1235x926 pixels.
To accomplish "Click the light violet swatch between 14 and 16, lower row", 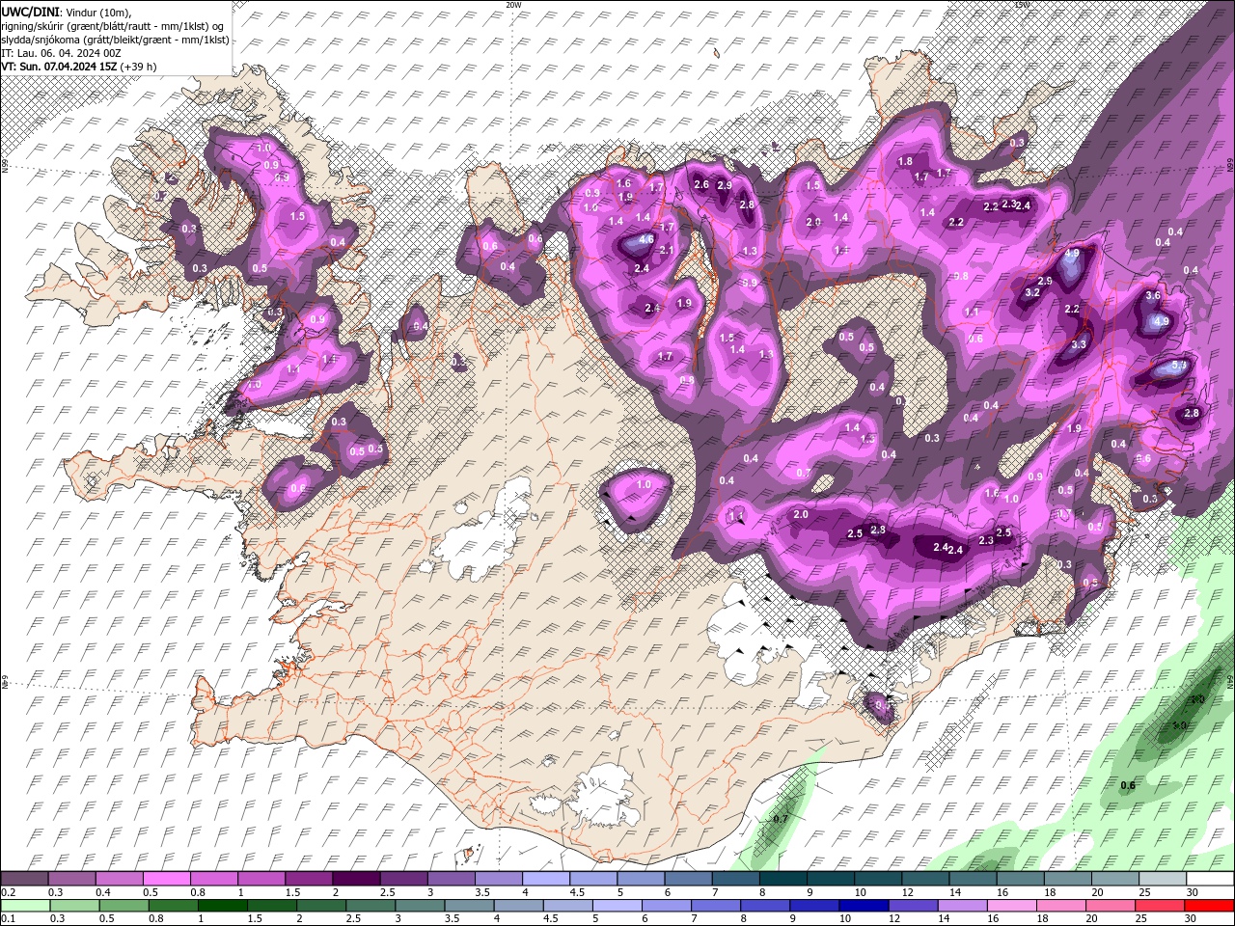I will click(962, 906).
